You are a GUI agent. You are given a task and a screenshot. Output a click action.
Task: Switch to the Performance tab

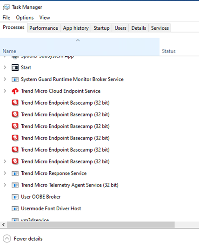pyautogui.click(x=44, y=28)
